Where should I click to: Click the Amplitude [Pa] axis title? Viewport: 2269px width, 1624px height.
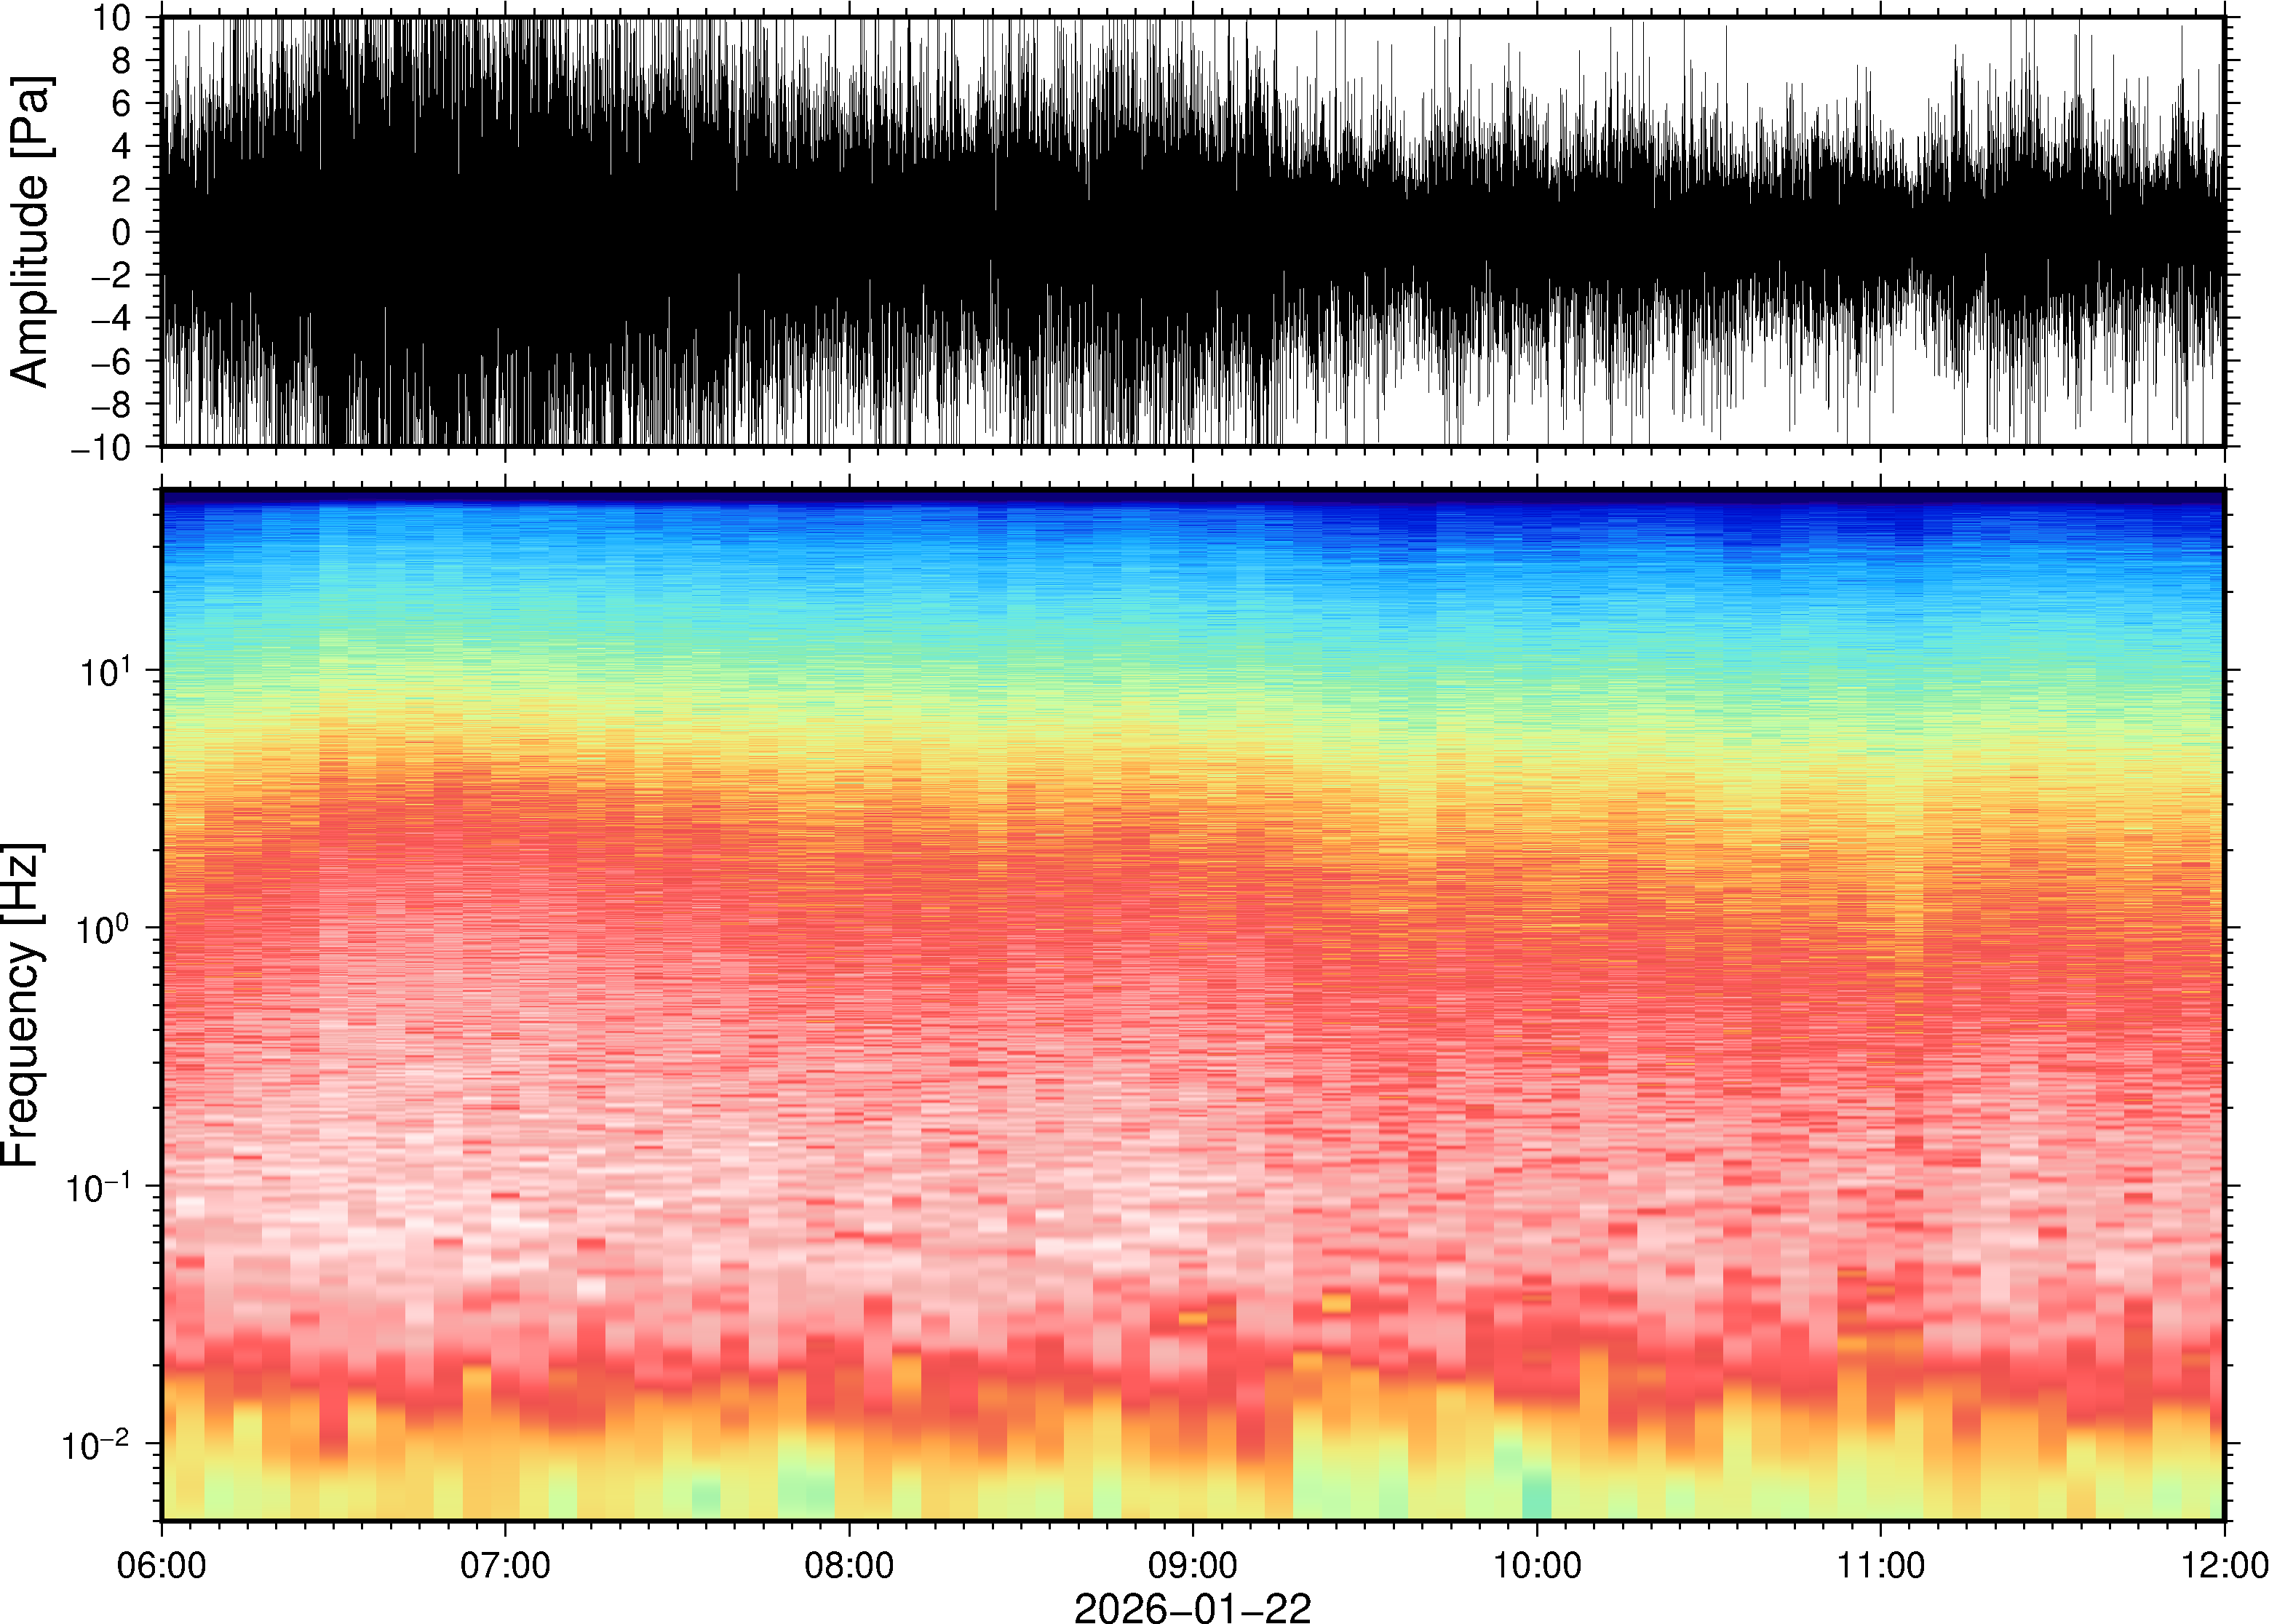(30, 231)
